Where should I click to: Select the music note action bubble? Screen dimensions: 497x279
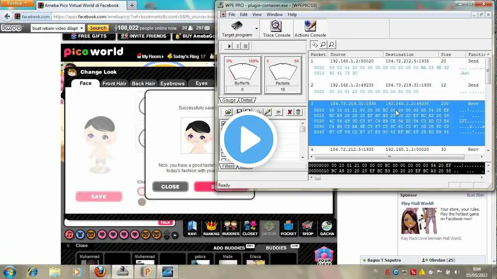coord(69,234)
